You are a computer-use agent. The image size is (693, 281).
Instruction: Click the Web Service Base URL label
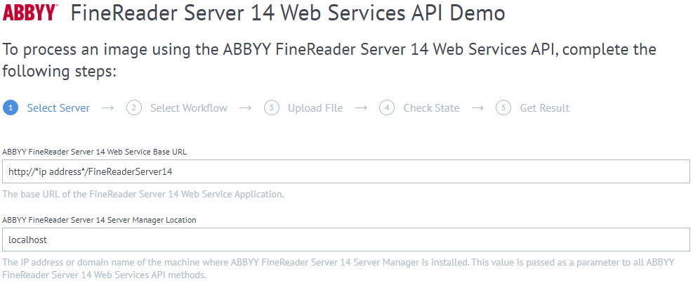(x=95, y=152)
